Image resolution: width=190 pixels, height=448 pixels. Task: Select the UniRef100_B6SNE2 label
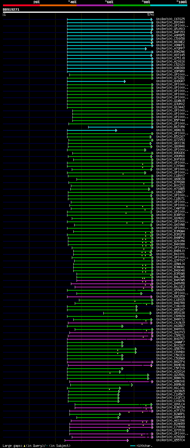[170, 42]
